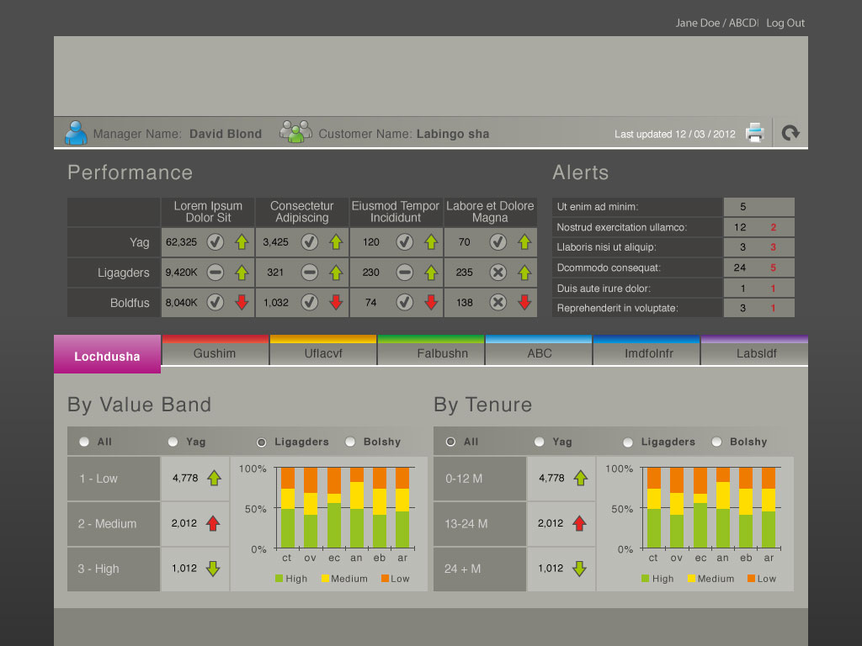Click the Log Out link
This screenshot has height=646, width=862.
click(x=785, y=24)
